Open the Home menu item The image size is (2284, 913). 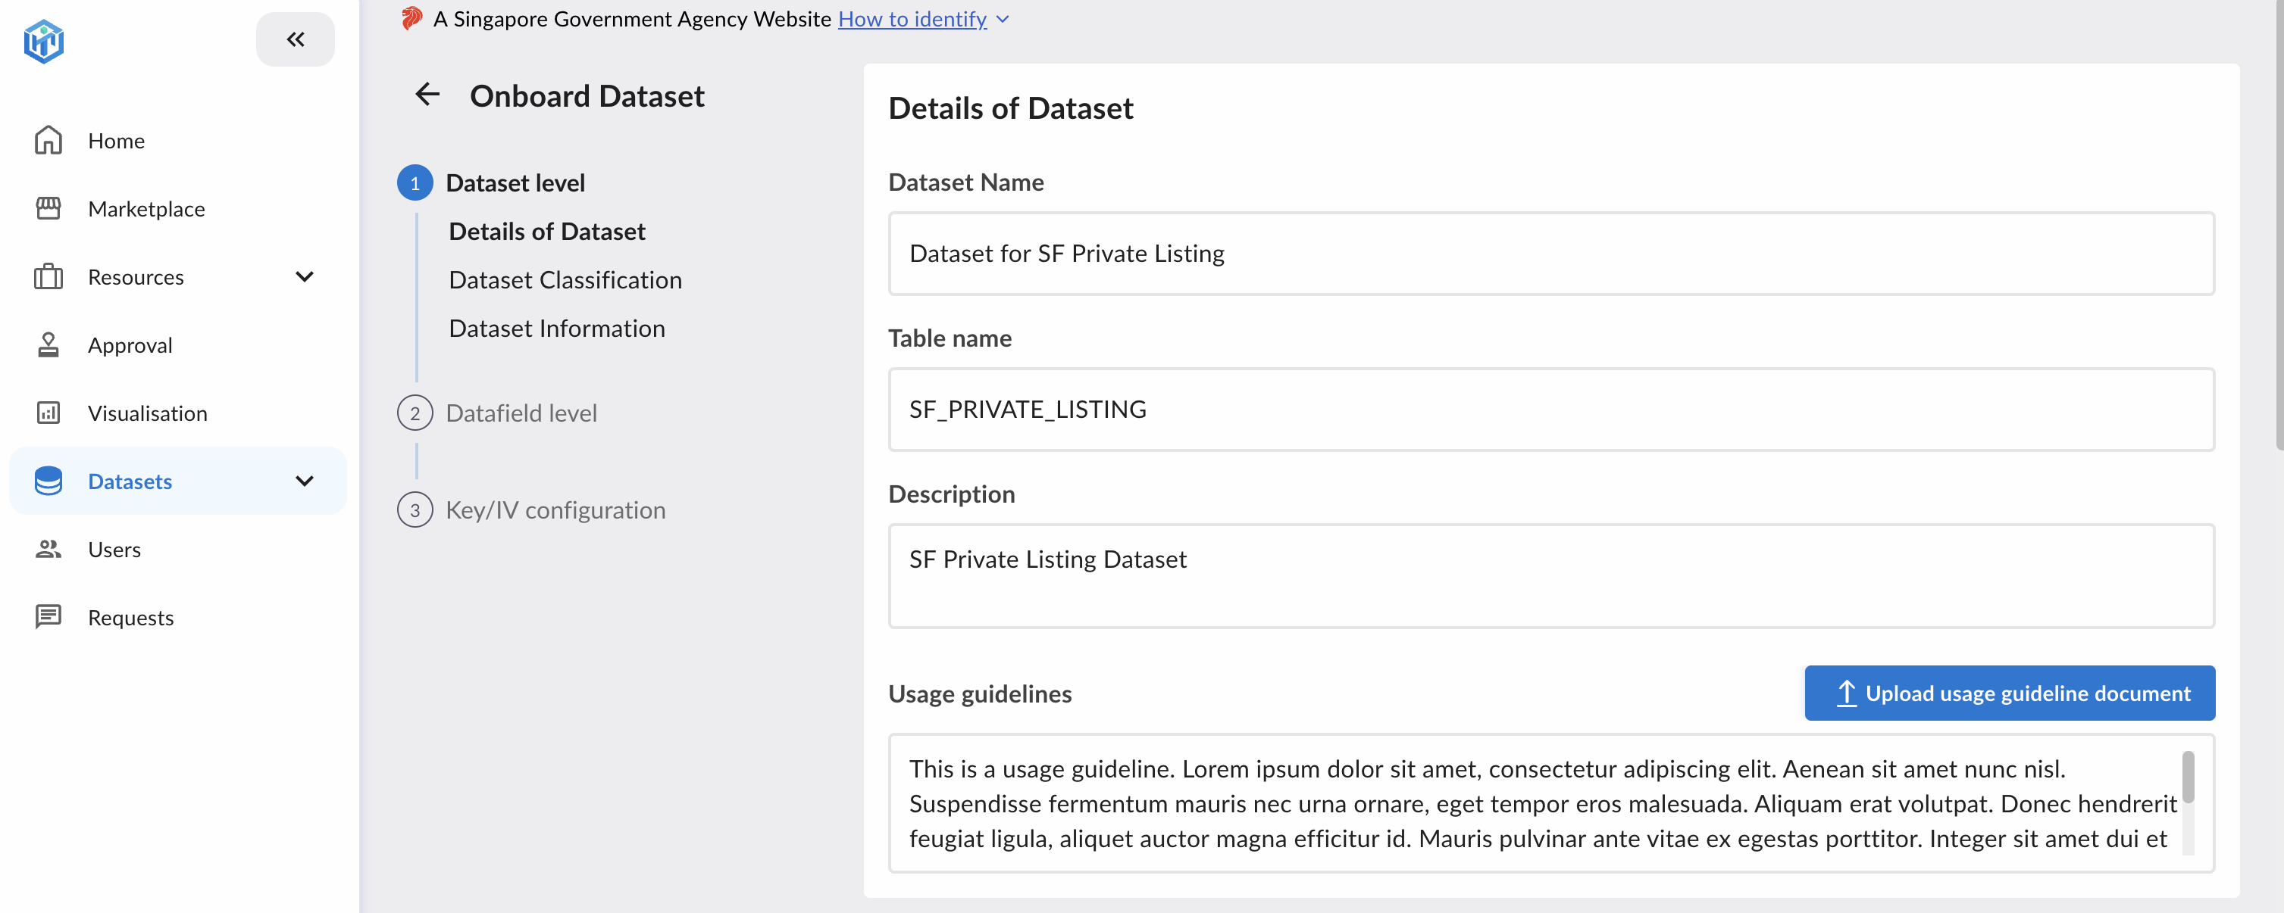(177, 141)
